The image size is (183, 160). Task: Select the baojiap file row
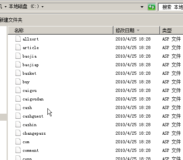pos(95,65)
